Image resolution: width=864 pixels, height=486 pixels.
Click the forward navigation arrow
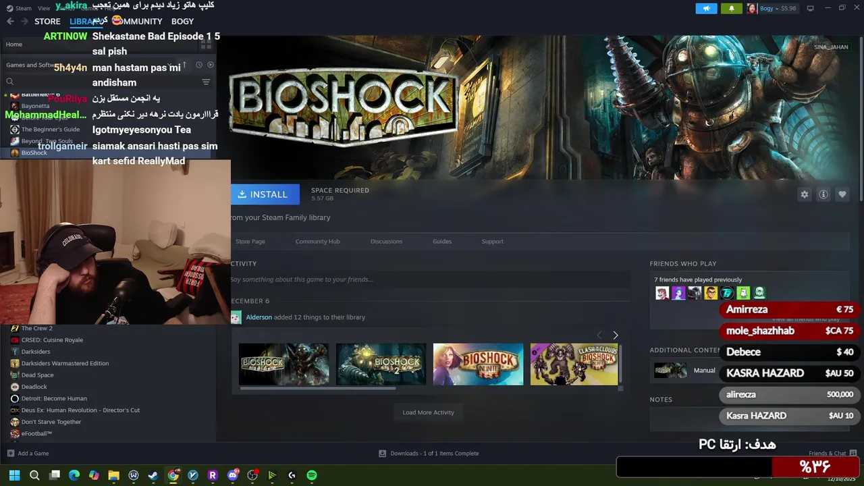click(24, 22)
